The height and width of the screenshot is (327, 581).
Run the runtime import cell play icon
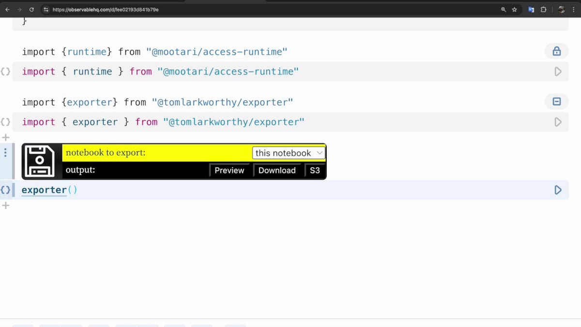(558, 72)
